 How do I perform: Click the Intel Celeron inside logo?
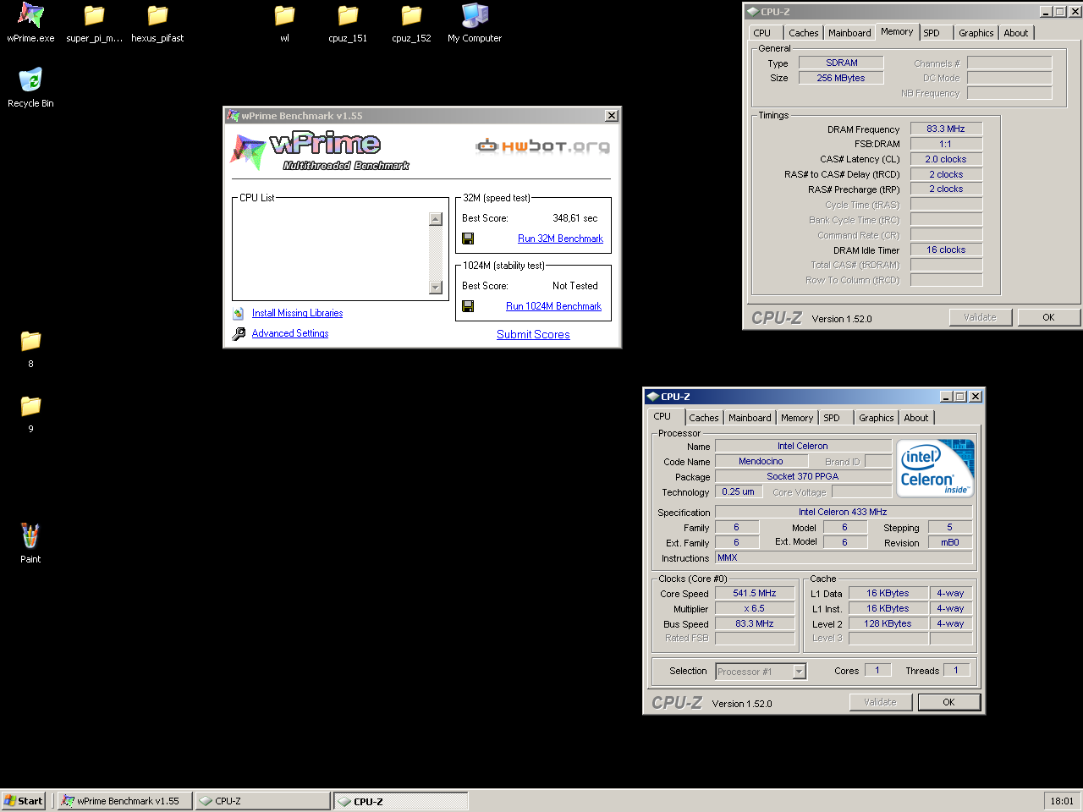point(935,468)
